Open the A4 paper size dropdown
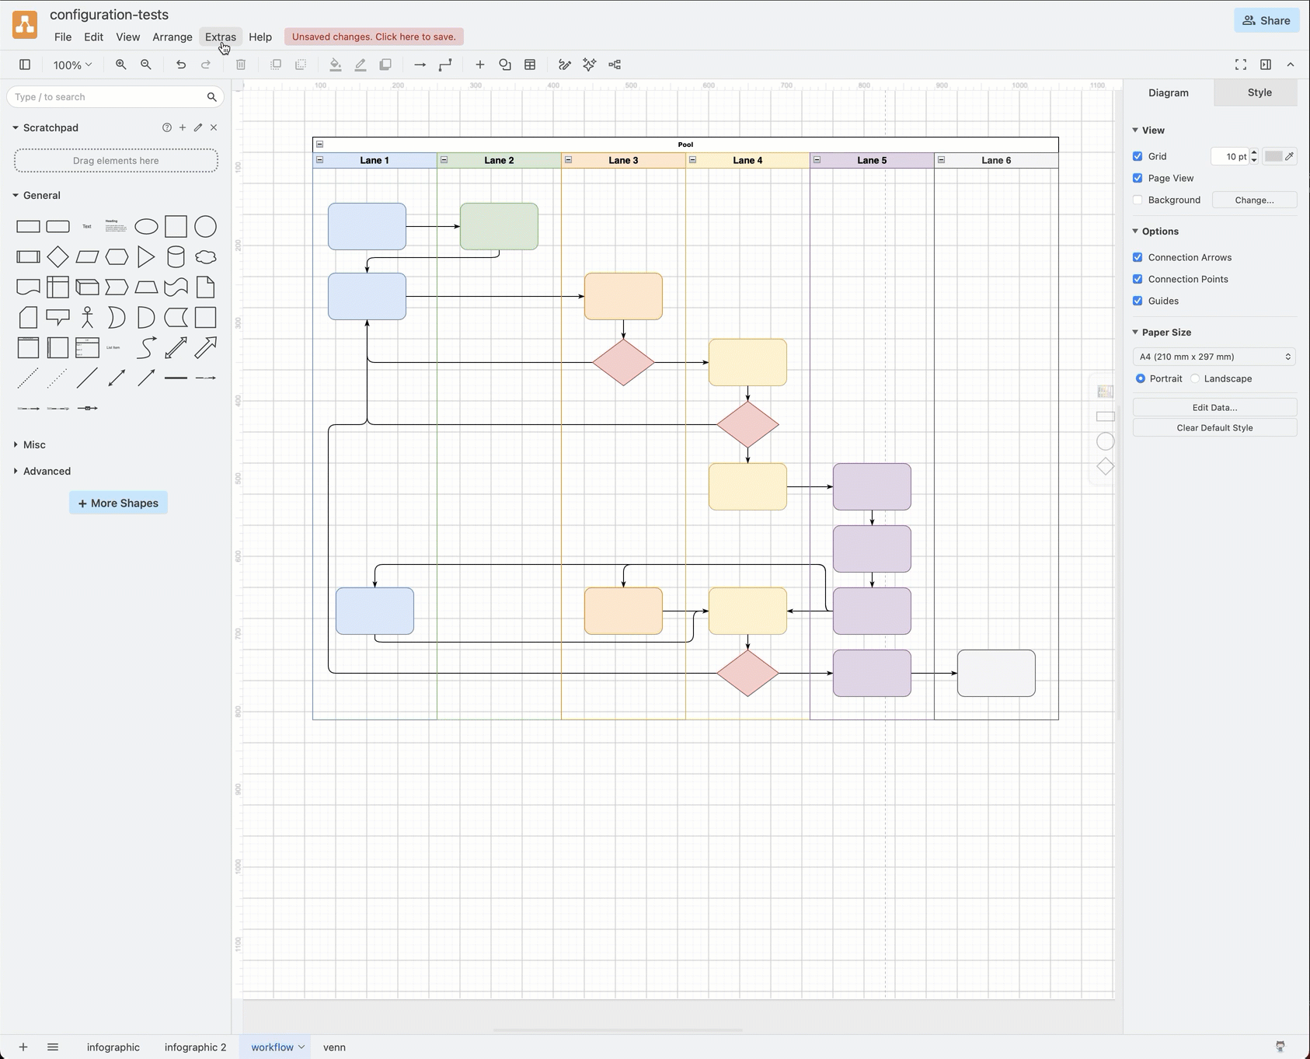This screenshot has height=1059, width=1310. pyautogui.click(x=1215, y=357)
